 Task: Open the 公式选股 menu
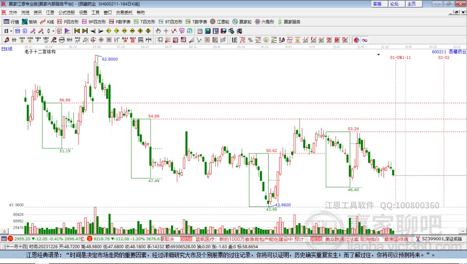click(x=67, y=12)
